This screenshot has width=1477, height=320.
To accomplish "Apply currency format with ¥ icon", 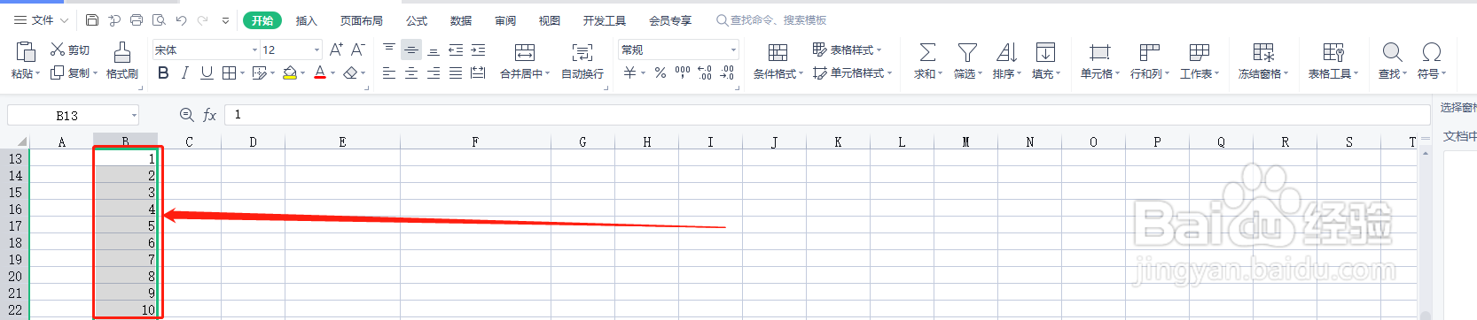I will [629, 72].
